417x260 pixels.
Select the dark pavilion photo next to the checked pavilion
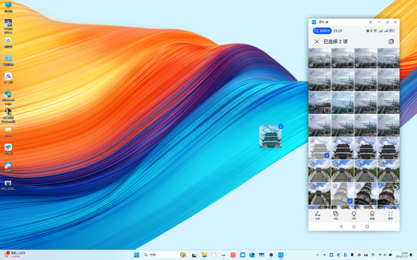(x=342, y=148)
